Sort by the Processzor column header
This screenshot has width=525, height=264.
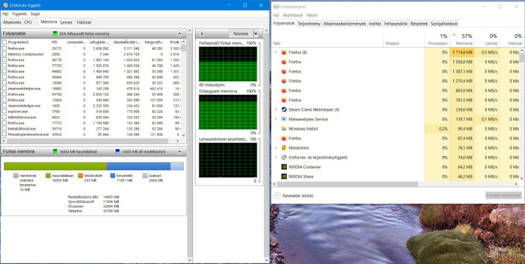(x=437, y=40)
